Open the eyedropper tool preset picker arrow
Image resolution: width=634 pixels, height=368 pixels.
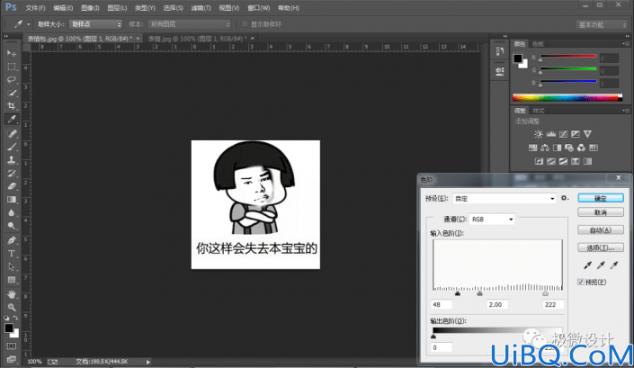28,24
